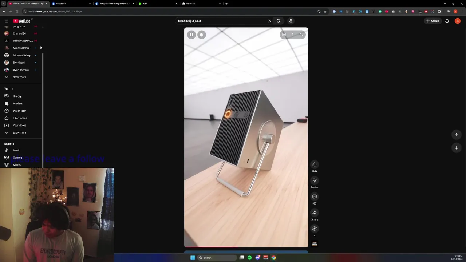Image resolution: width=466 pixels, height=262 pixels.
Task: Switch to the New Tab tab
Action: click(x=201, y=4)
